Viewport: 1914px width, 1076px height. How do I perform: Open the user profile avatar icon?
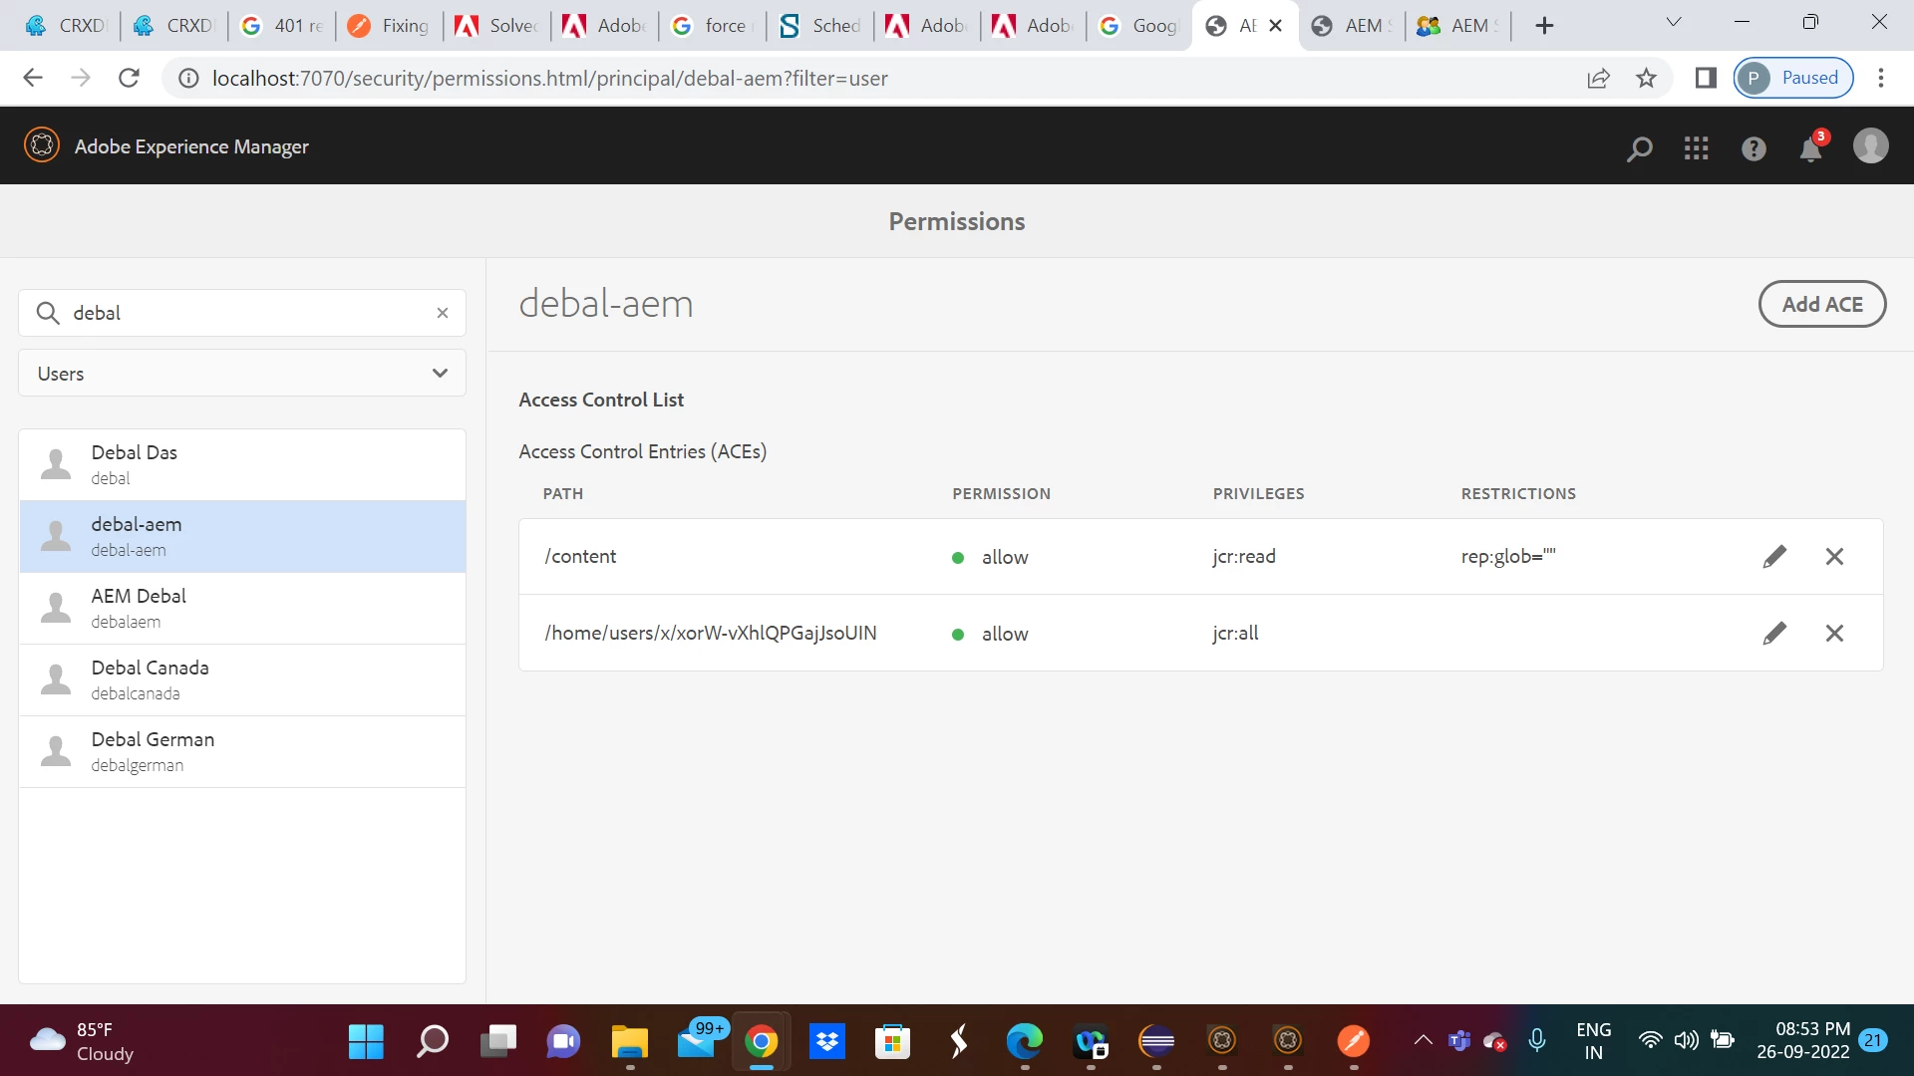1870,146
